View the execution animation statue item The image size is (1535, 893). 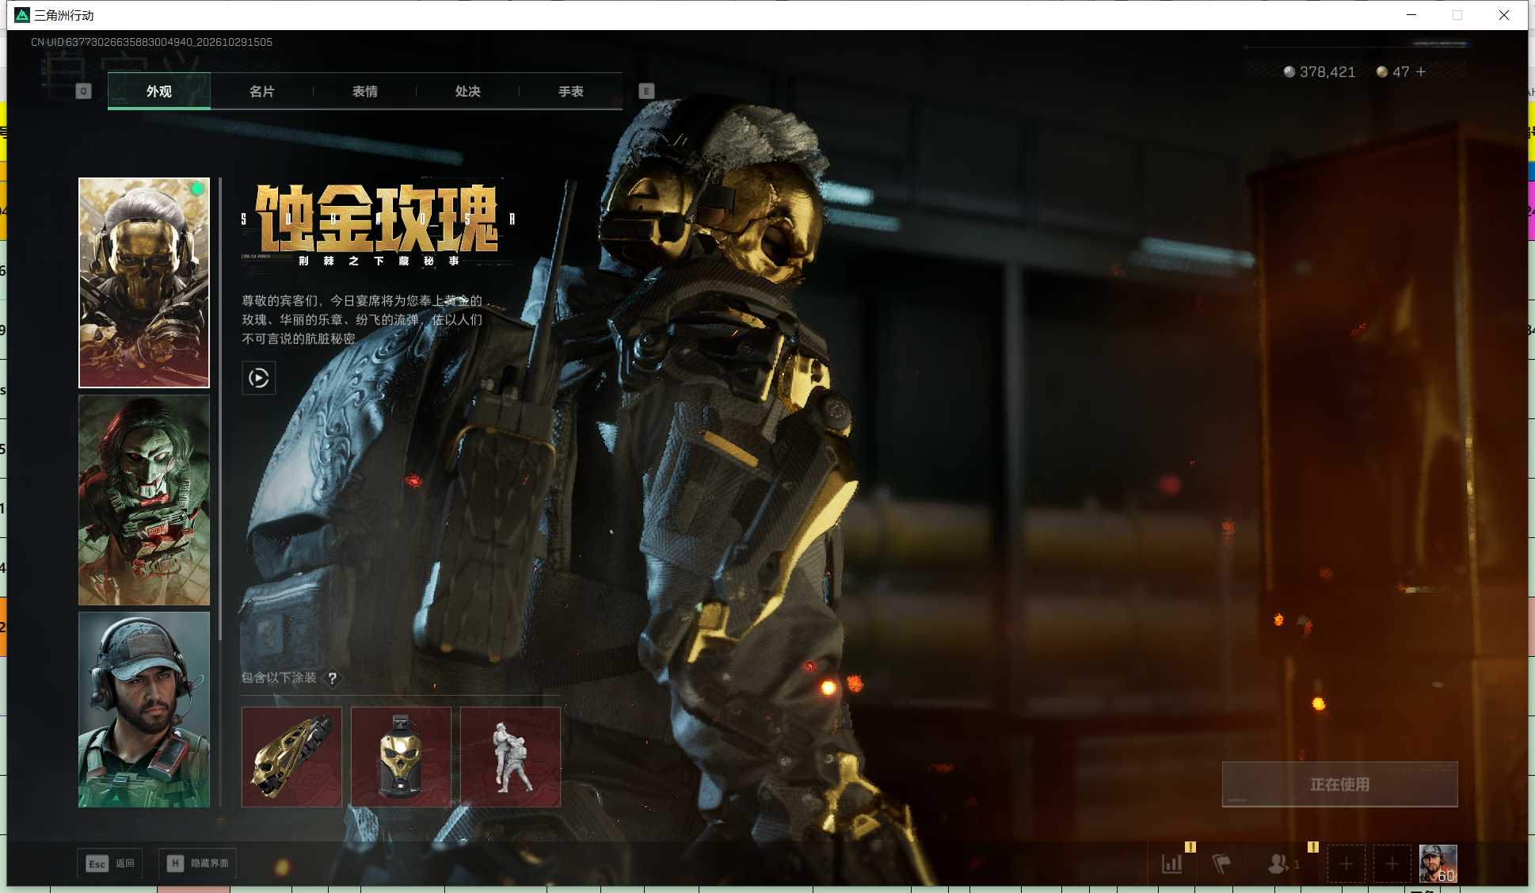(510, 757)
